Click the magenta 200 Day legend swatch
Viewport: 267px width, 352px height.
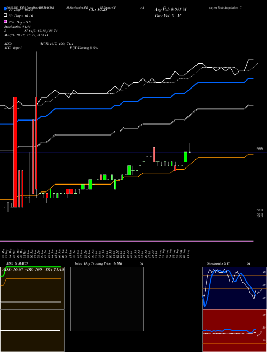6,21
